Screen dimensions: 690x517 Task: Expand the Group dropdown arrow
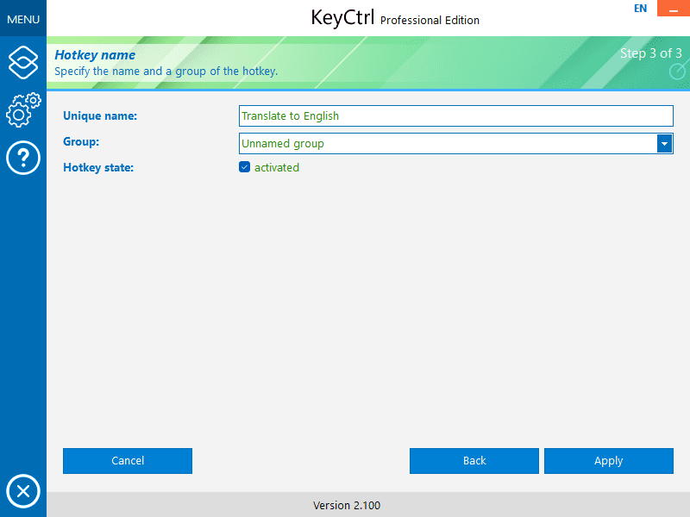[664, 143]
